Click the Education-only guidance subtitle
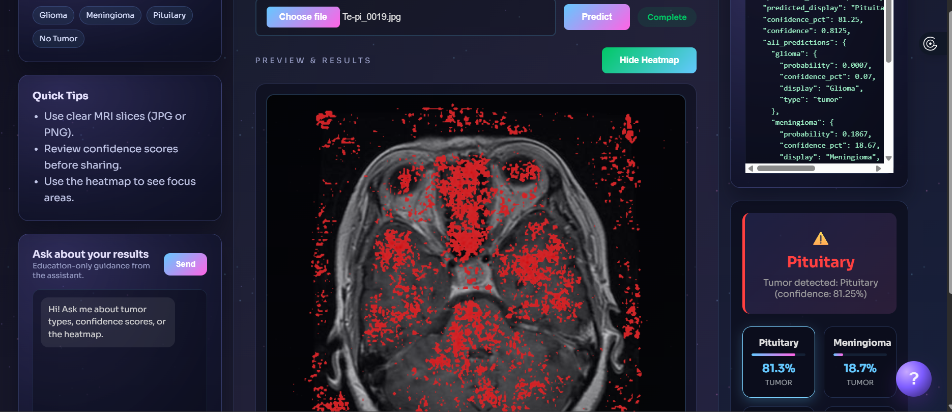 [91, 270]
